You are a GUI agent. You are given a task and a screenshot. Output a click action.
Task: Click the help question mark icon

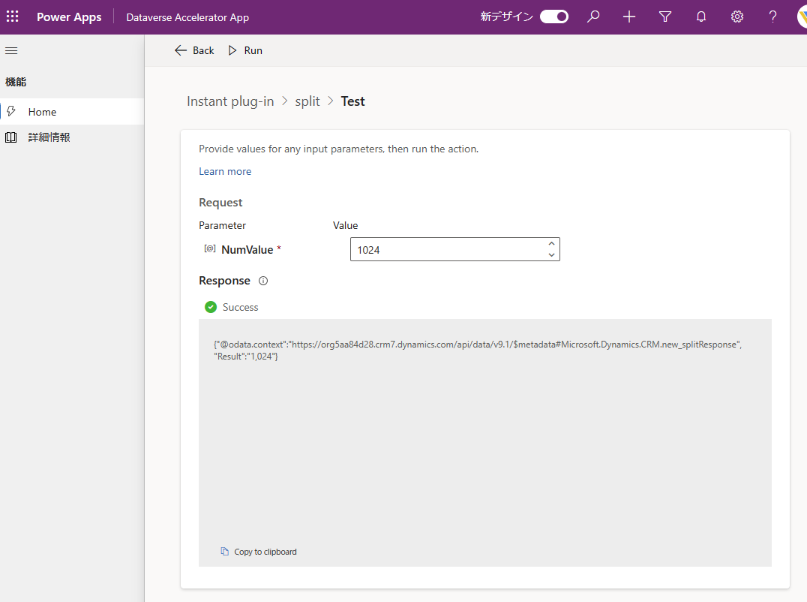(x=773, y=17)
